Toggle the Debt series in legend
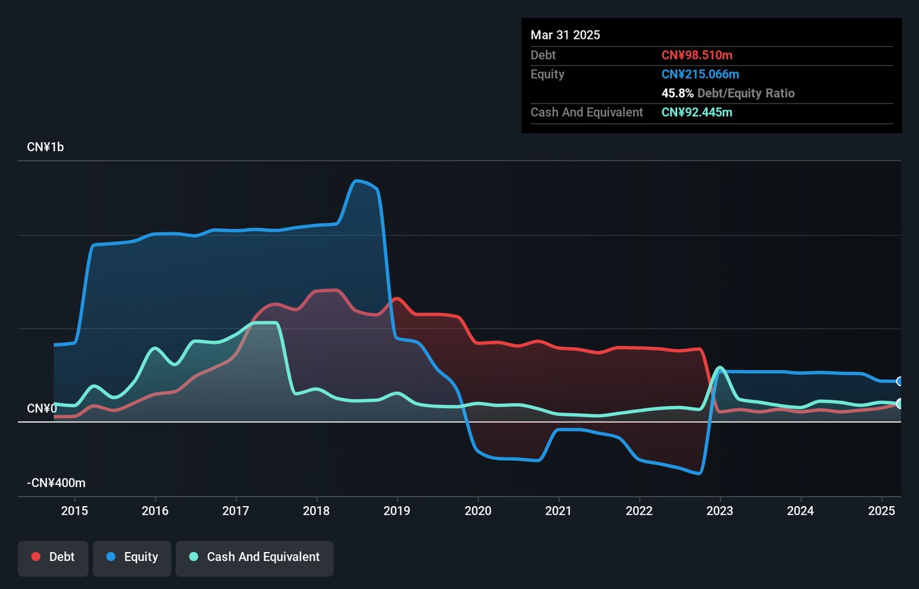This screenshot has width=919, height=589. pos(53,557)
